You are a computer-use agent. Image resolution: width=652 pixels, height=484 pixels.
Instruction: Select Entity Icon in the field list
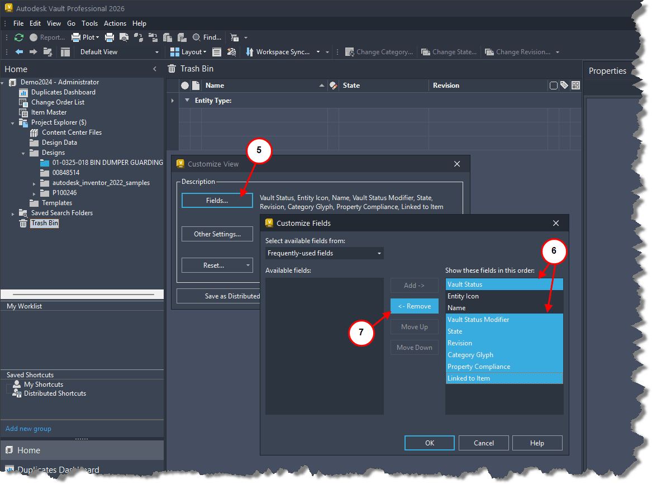pyautogui.click(x=505, y=296)
